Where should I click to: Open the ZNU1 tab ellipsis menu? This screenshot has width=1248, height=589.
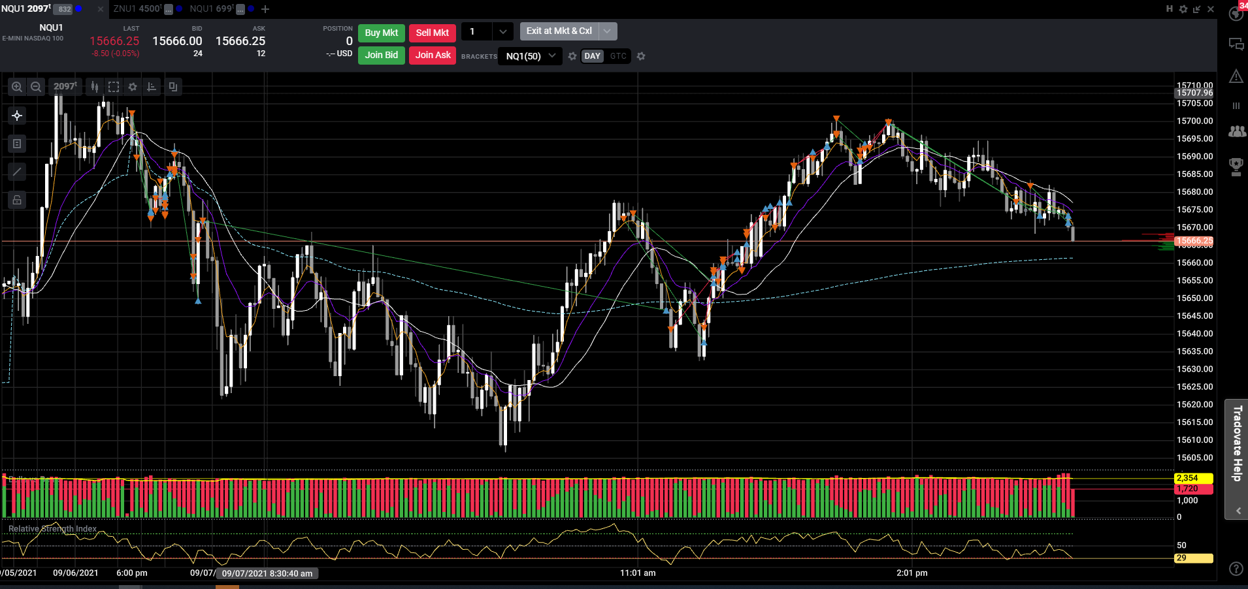pos(169,9)
